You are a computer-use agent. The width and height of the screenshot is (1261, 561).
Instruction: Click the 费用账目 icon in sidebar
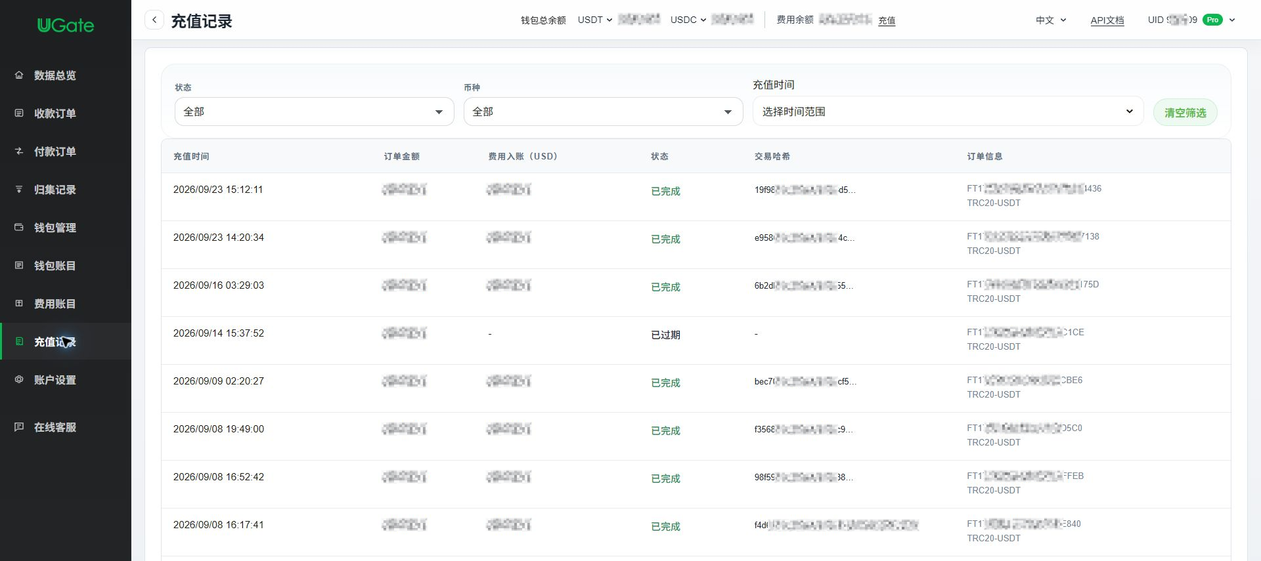tap(19, 303)
